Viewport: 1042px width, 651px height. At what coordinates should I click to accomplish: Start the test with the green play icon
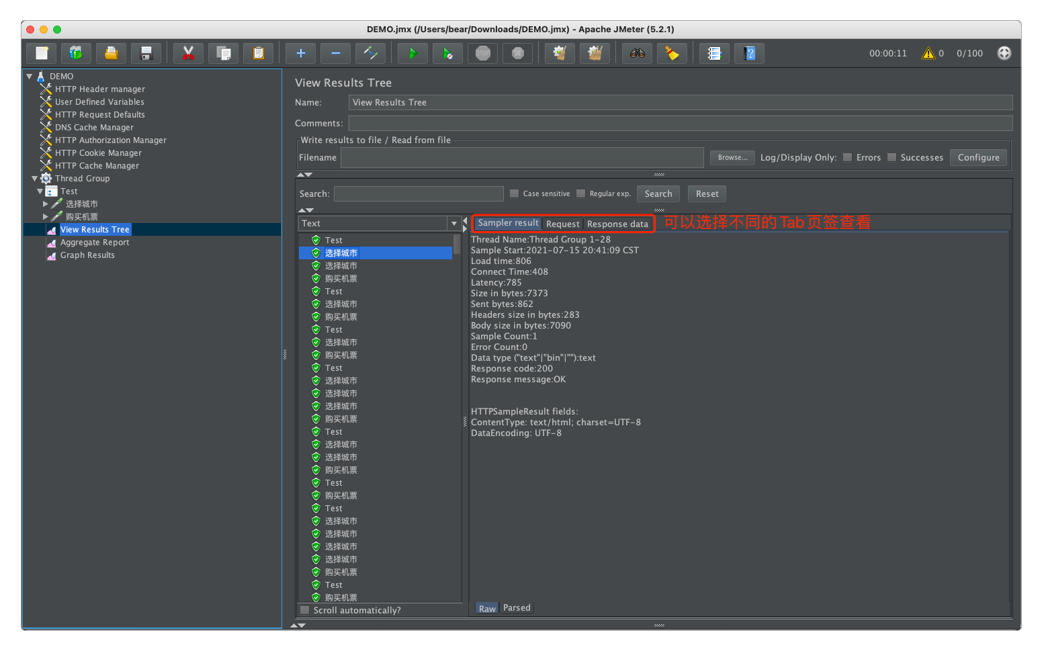tap(413, 53)
